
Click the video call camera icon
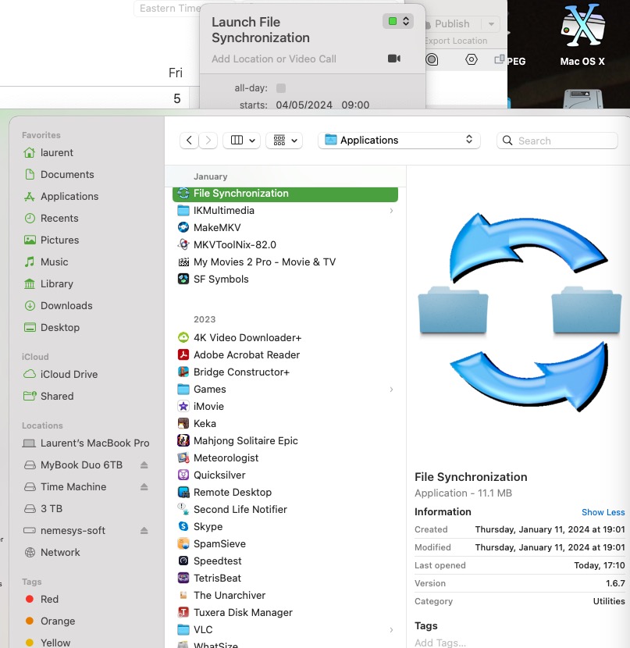393,59
